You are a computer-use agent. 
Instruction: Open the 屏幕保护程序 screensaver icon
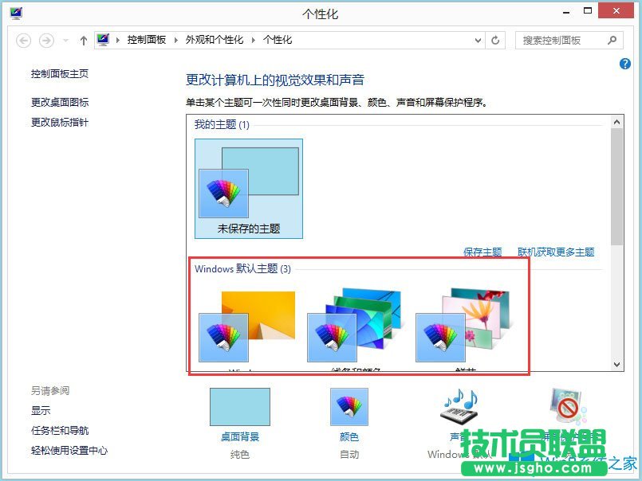coord(568,402)
